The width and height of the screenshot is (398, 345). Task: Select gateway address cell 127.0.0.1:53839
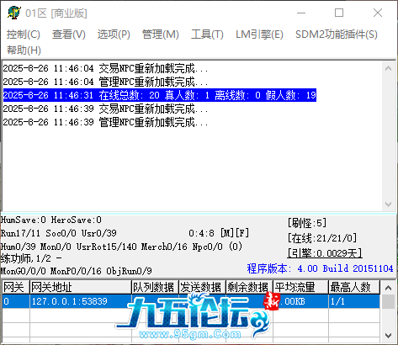(81, 301)
